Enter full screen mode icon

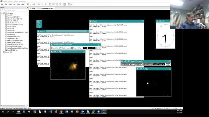(56, 4)
